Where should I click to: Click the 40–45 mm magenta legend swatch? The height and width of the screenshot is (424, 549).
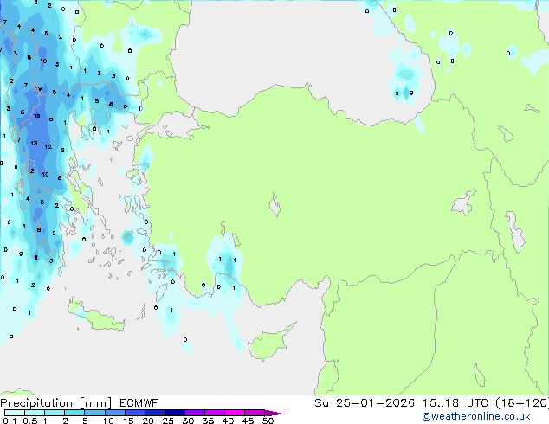[x=235, y=413]
